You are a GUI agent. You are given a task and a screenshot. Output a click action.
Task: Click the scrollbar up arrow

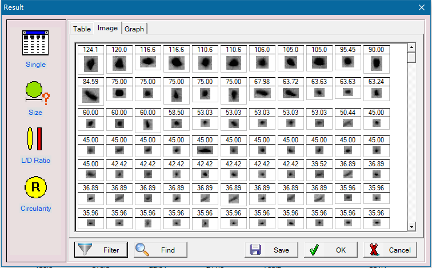point(411,47)
